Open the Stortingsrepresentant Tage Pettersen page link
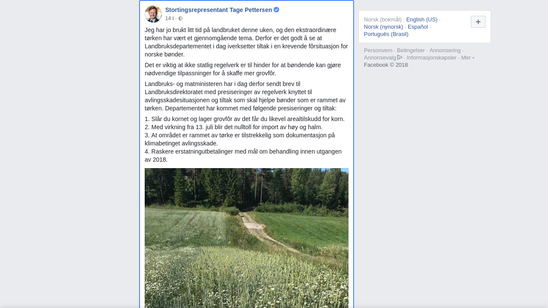 (219, 10)
